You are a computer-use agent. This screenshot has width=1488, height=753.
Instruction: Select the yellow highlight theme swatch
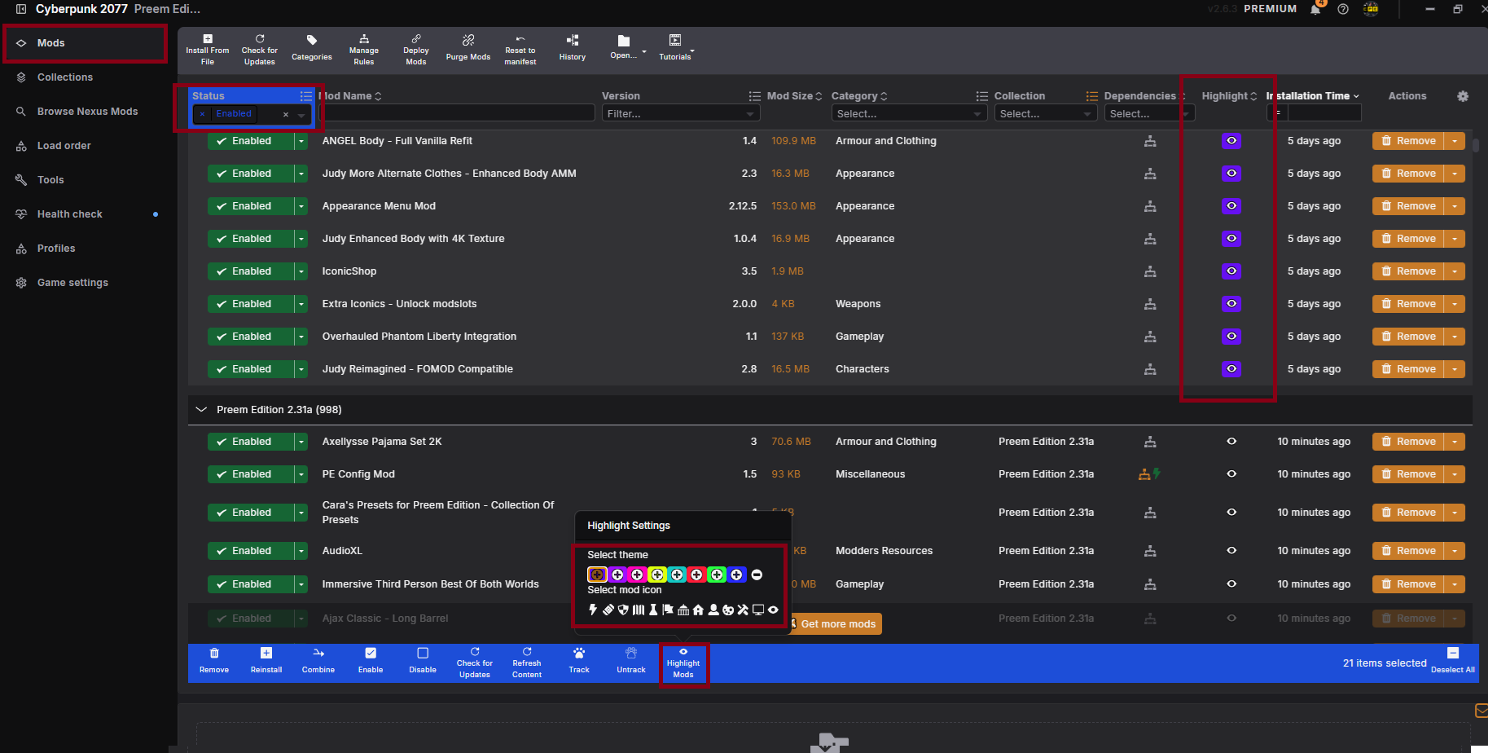[657, 575]
